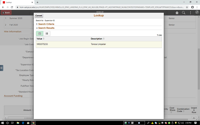Viewport: 200px width, 125px height.
Task: Open Task View in taskbar
Action: point(12,123)
